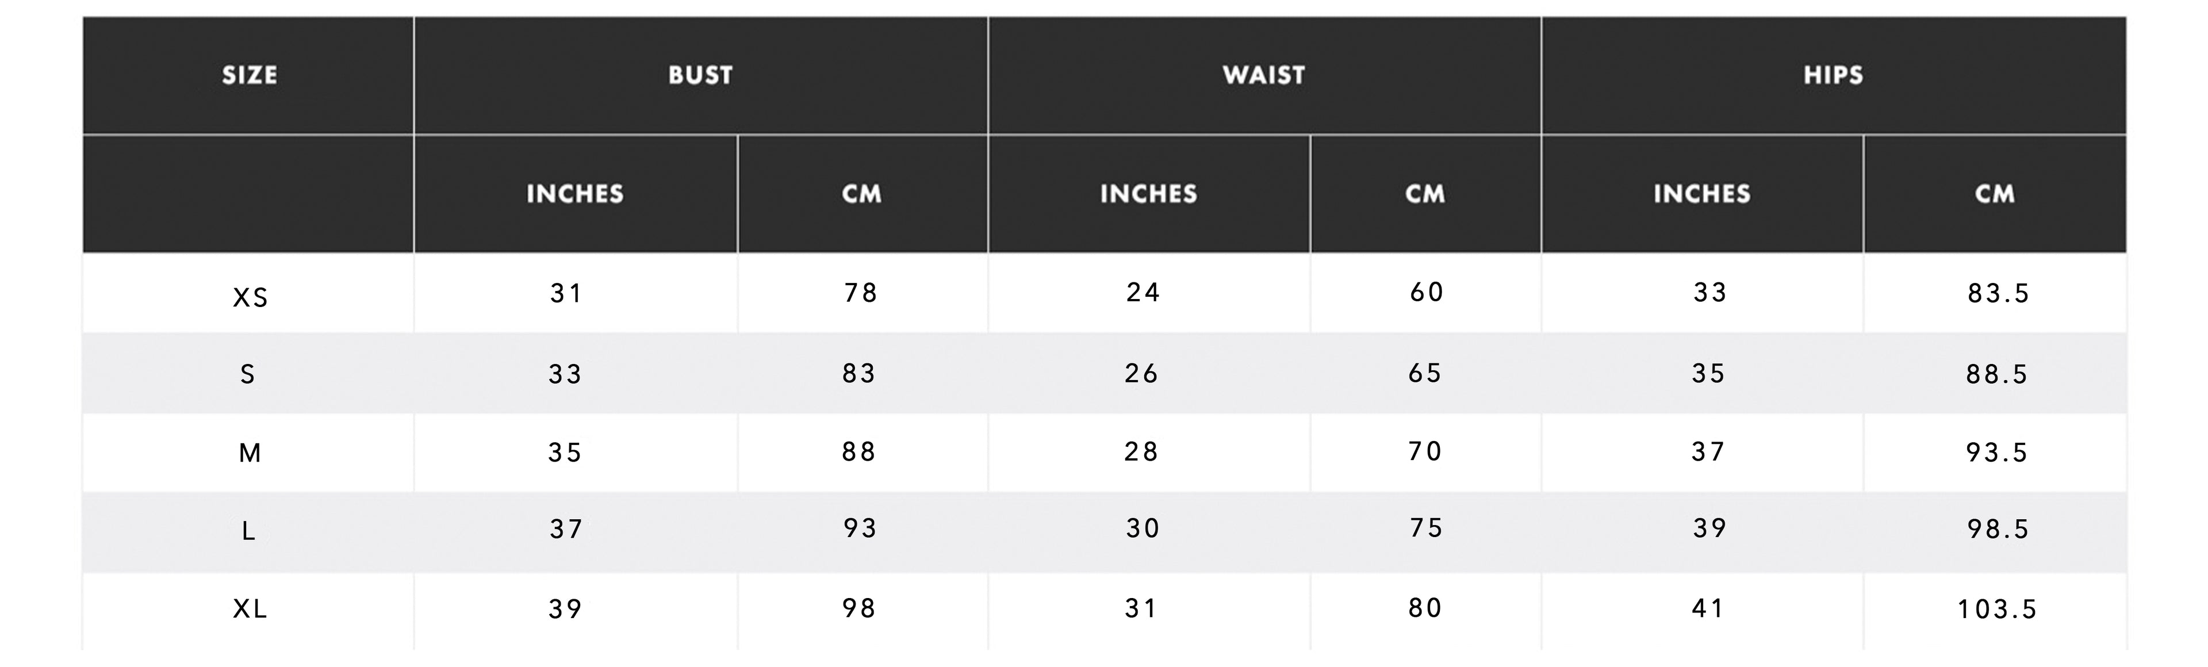This screenshot has width=2208, height=667.
Task: Click medium waist value 28 inches
Action: 1141,452
